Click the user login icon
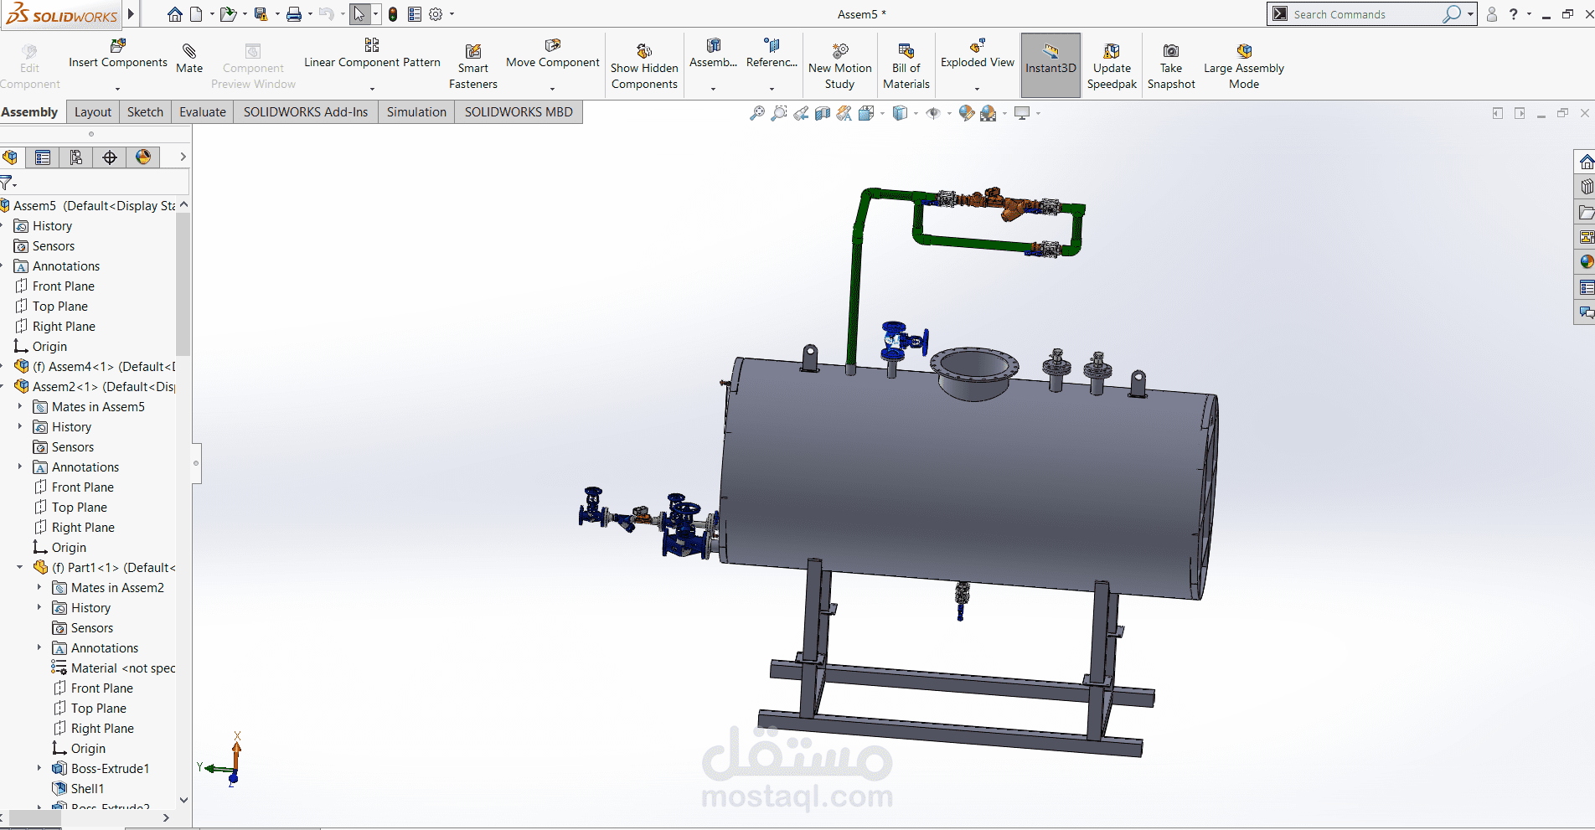The height and width of the screenshot is (830, 1595). pos(1491,14)
